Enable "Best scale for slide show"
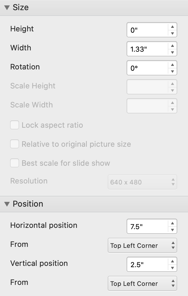Viewport: 188px width, 296px height. click(x=14, y=163)
